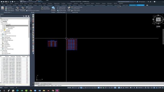
Task: Open Properties in General Tools
Action: pos(8,7)
